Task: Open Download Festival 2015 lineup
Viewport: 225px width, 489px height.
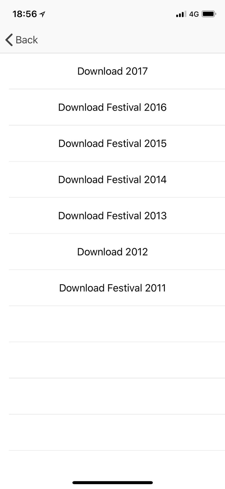Action: click(112, 143)
